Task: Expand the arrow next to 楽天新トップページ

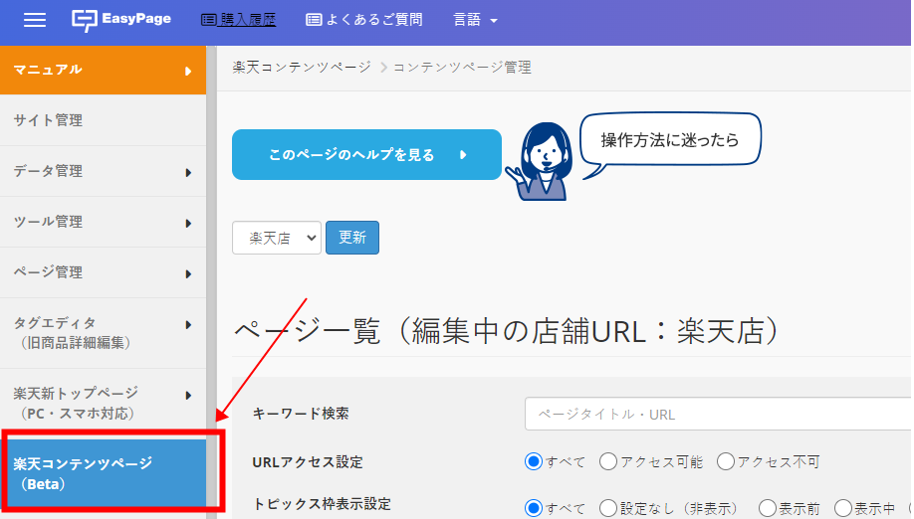Action: (x=188, y=396)
